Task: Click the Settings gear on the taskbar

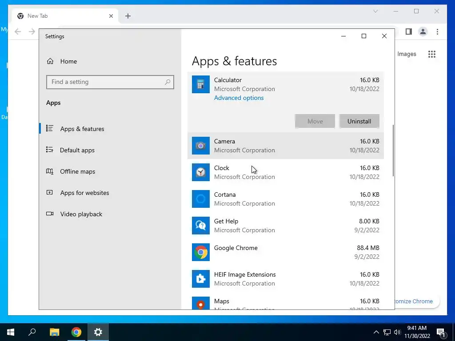Action: [98, 332]
